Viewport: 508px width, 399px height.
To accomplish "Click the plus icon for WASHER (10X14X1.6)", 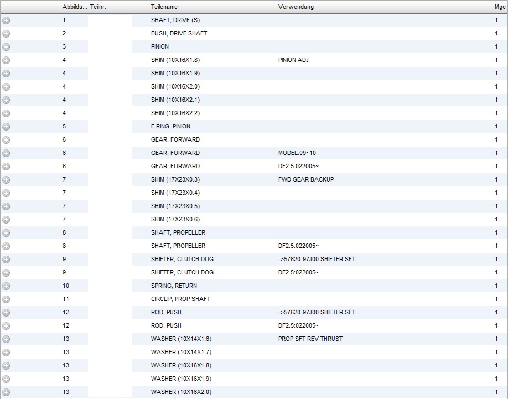I will click(6, 339).
